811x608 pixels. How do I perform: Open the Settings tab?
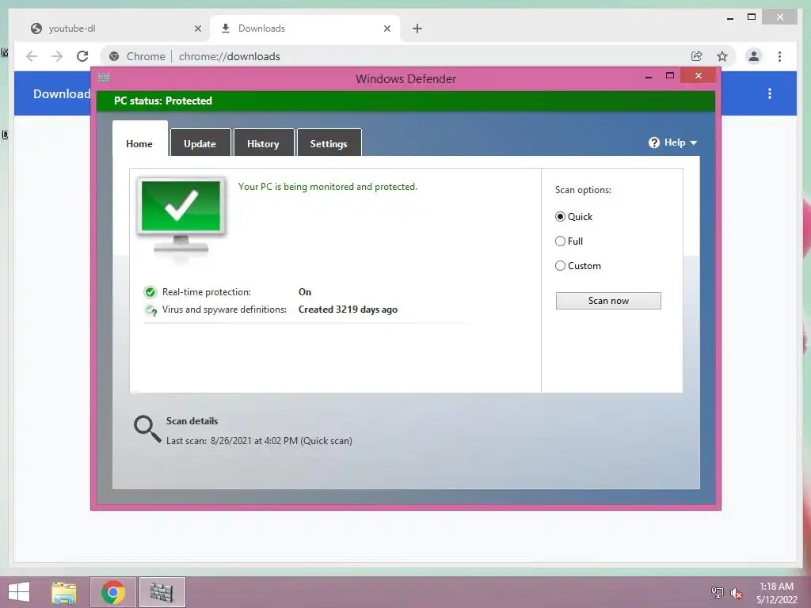pos(329,144)
